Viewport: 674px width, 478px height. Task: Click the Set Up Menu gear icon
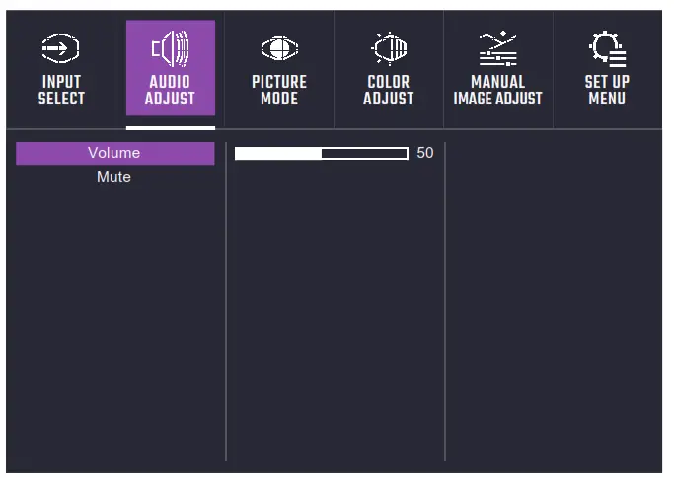[x=607, y=47]
